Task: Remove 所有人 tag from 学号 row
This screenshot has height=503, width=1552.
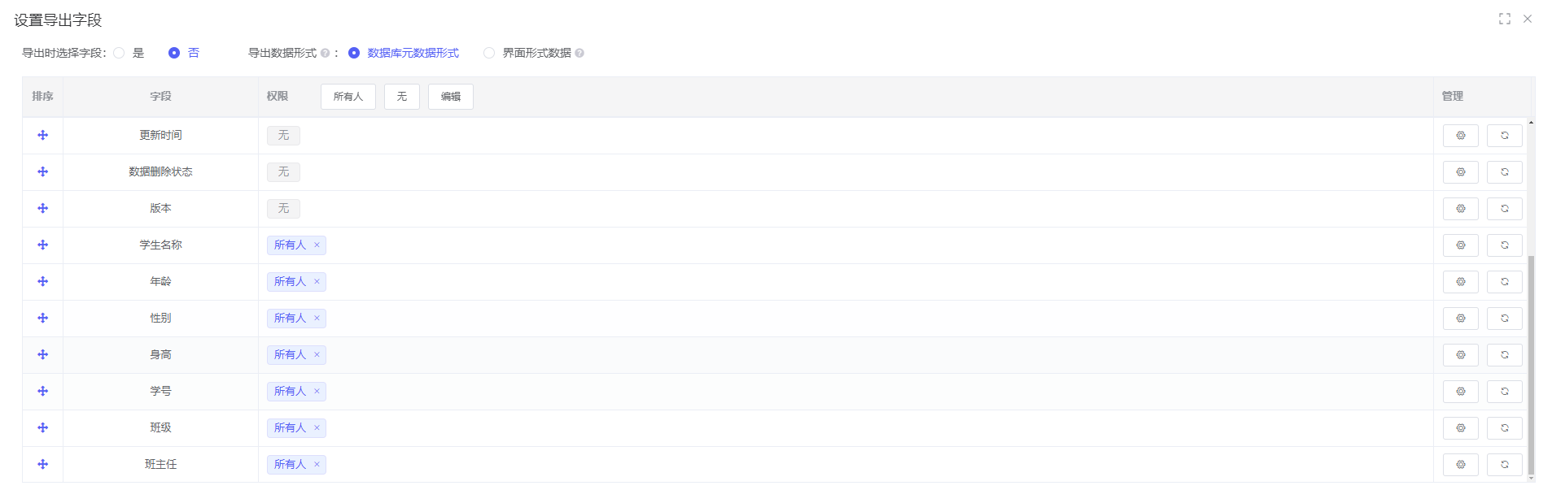Action: [x=317, y=392]
